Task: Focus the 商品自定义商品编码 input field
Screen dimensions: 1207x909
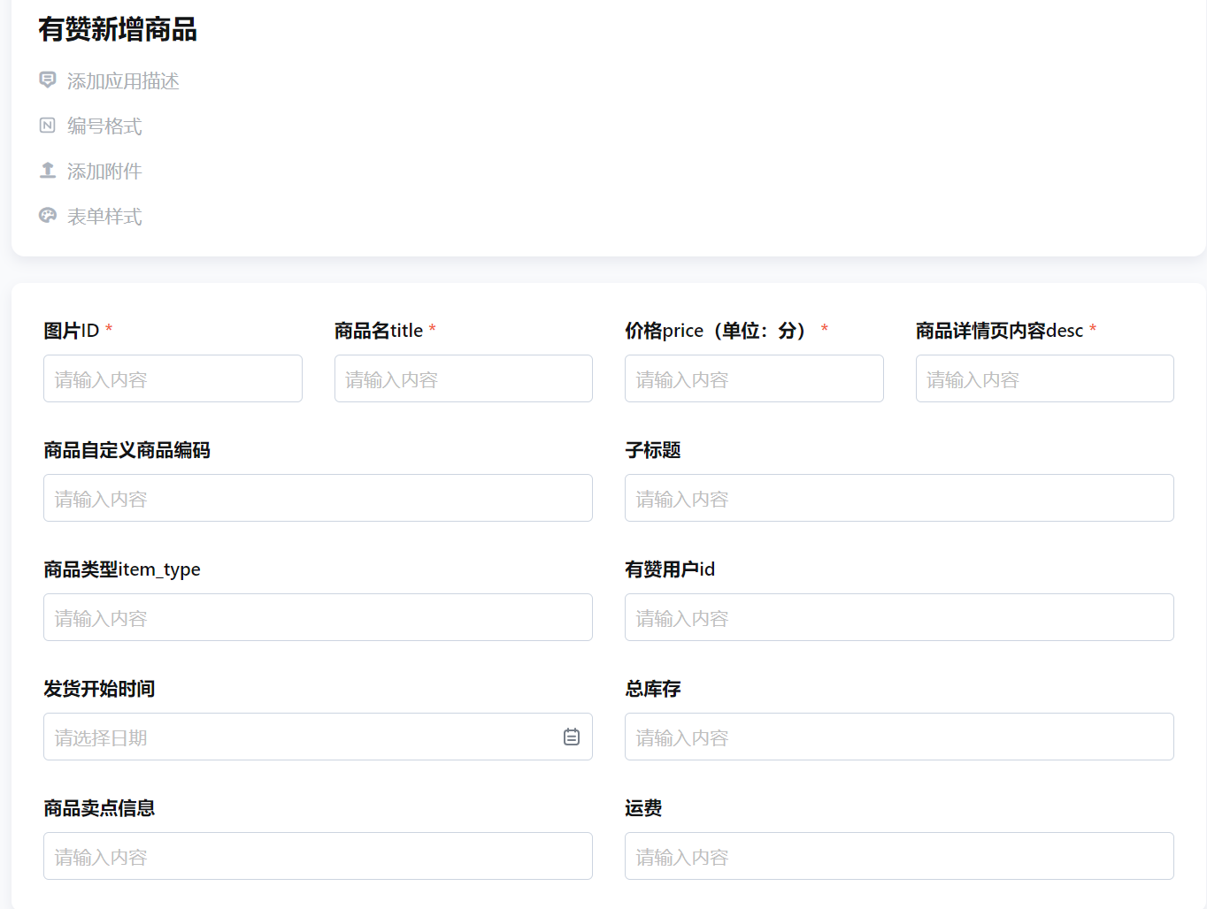Action: click(x=318, y=498)
